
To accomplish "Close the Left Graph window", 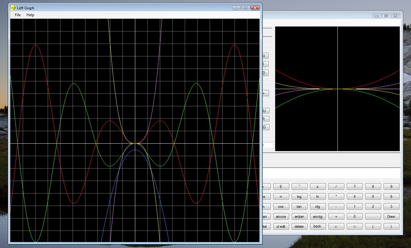I will tap(255, 8).
